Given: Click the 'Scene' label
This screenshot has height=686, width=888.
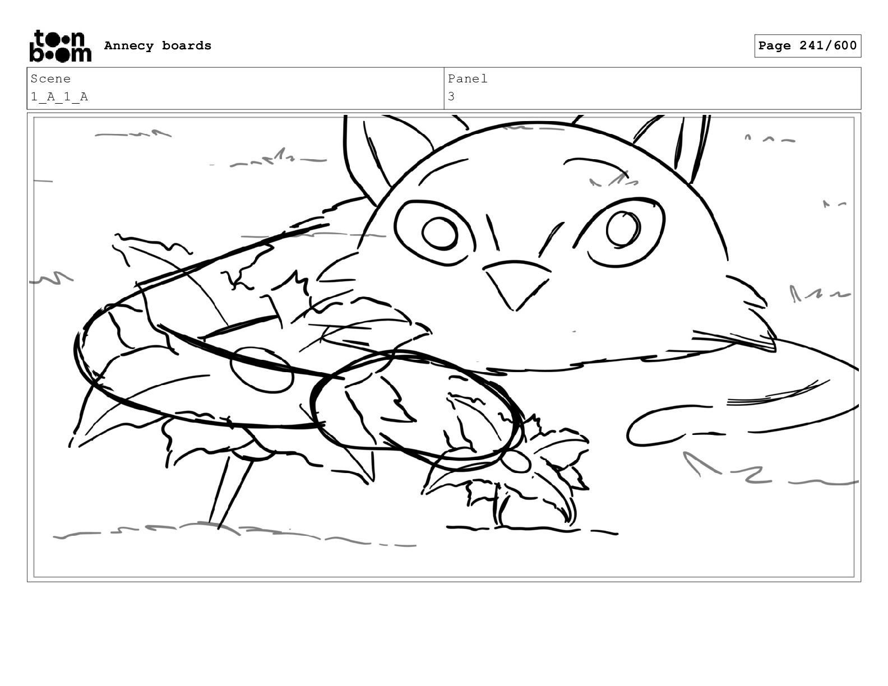Looking at the screenshot, I should (x=50, y=79).
